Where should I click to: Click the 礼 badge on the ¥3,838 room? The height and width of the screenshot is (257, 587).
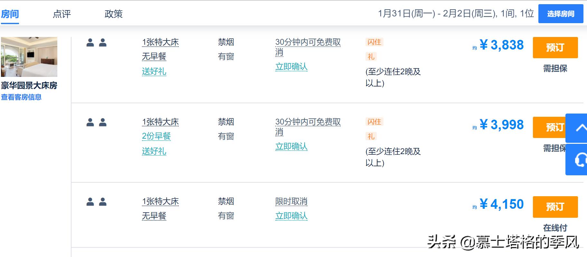click(371, 57)
